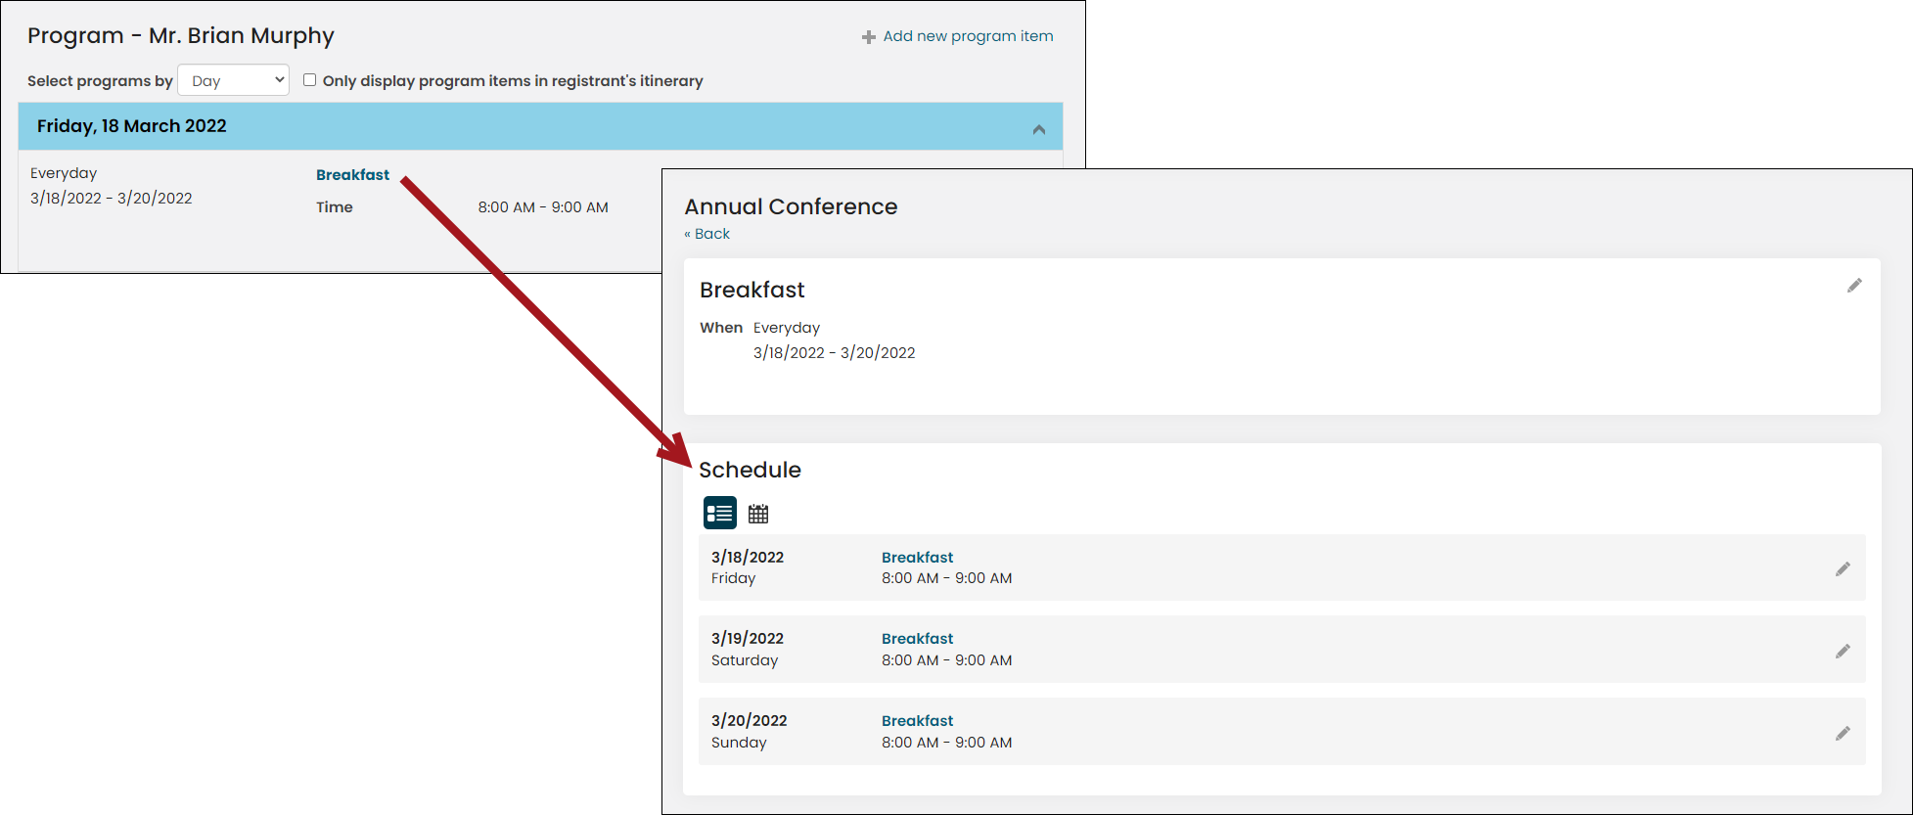
Task: Open the Breakfast link for 3/19/2022
Action: (917, 639)
